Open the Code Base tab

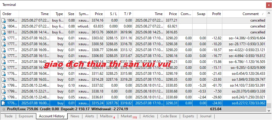pos(169,116)
